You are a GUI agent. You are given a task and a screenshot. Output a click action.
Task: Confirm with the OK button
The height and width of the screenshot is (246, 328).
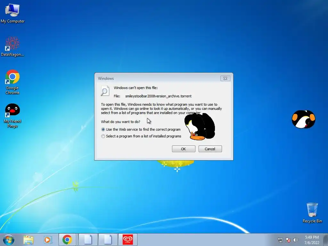pyautogui.click(x=184, y=149)
